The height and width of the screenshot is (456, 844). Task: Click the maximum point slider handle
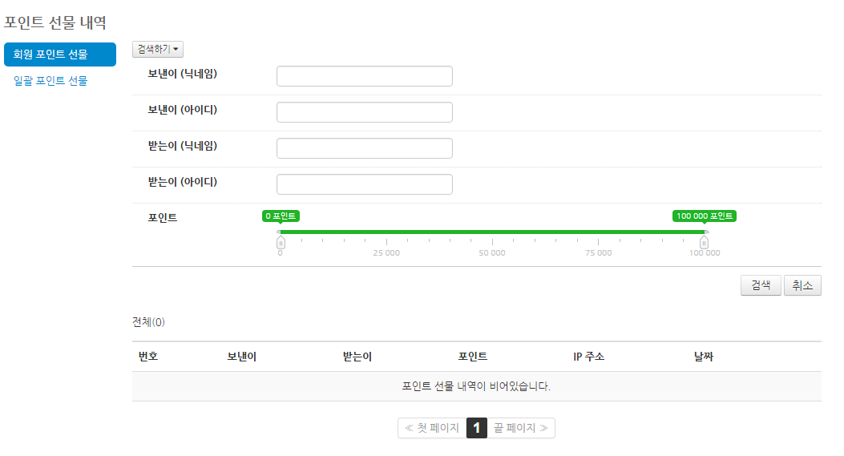coord(704,243)
